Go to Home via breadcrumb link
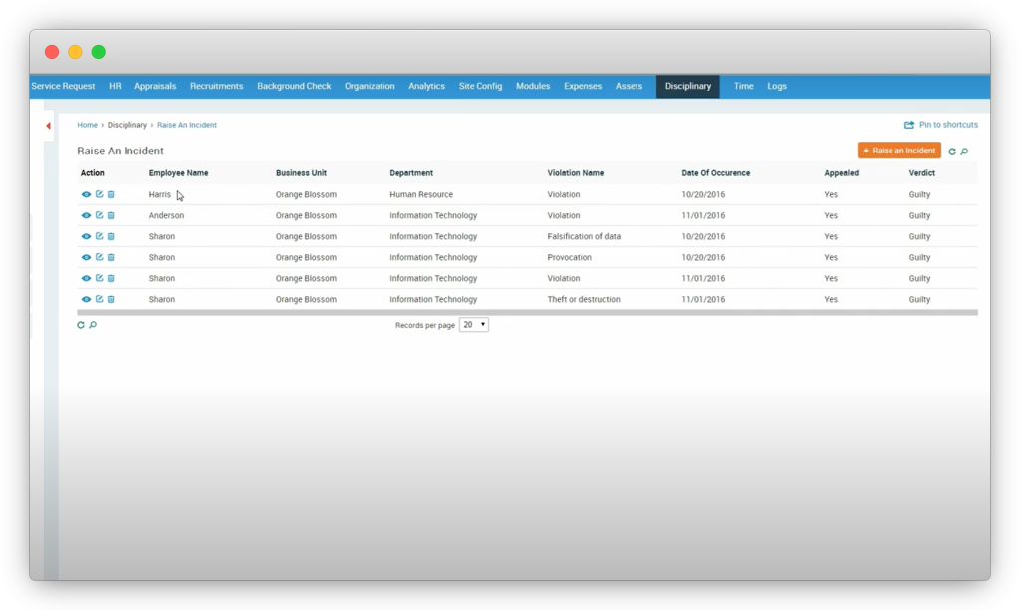1020x610 pixels. pos(87,125)
